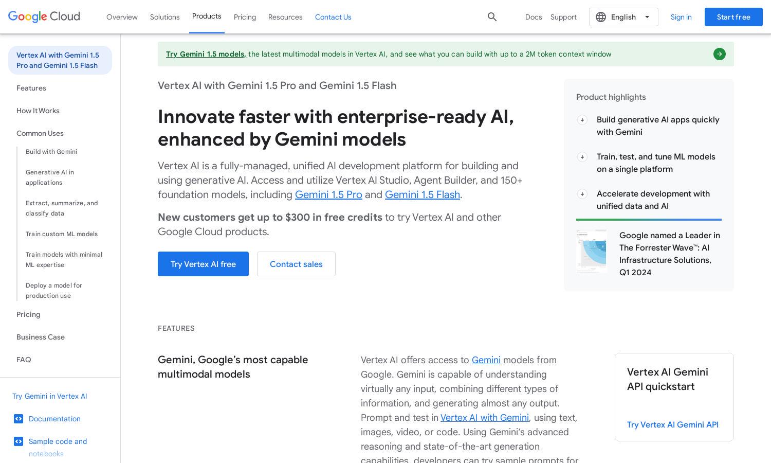Image resolution: width=771 pixels, height=463 pixels.
Task: Jump to FAQ in the sidebar
Action: (24, 360)
